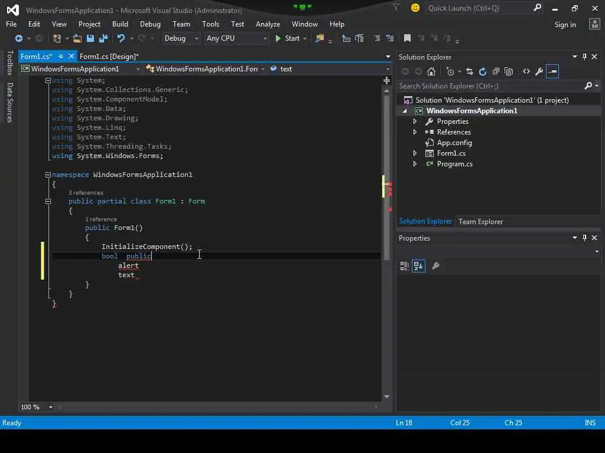Start debugging with the Start button
Viewport: 605px width, 453px height.
coord(288,38)
